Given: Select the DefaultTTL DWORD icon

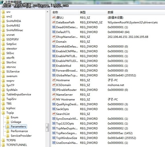Looking at the screenshot, I should [54, 32].
